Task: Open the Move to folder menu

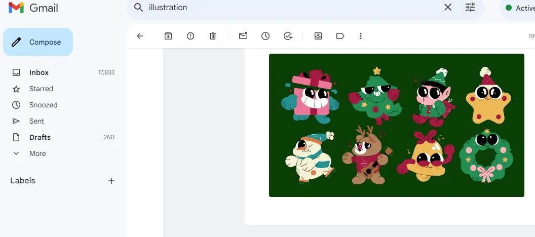Action: click(x=318, y=36)
